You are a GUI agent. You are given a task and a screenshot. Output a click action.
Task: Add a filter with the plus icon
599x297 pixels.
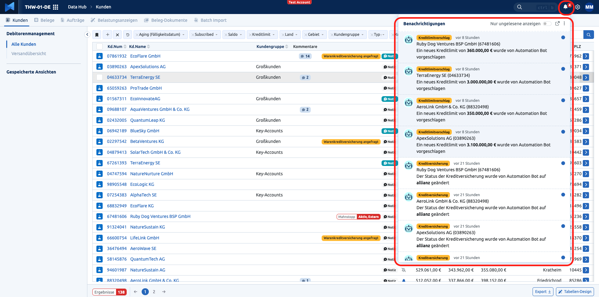(x=108, y=35)
